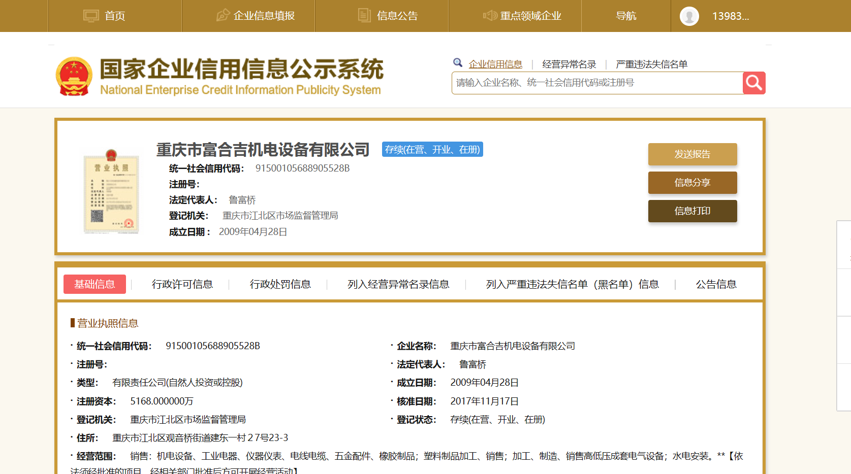Image resolution: width=851 pixels, height=474 pixels.
Task: Select the 企业信用信息 search category
Action: click(495, 64)
